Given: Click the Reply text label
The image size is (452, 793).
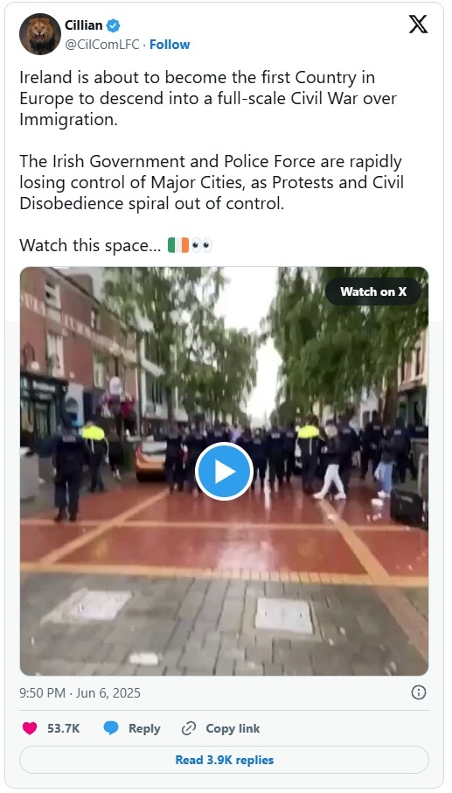Looking at the screenshot, I should pyautogui.click(x=144, y=728).
